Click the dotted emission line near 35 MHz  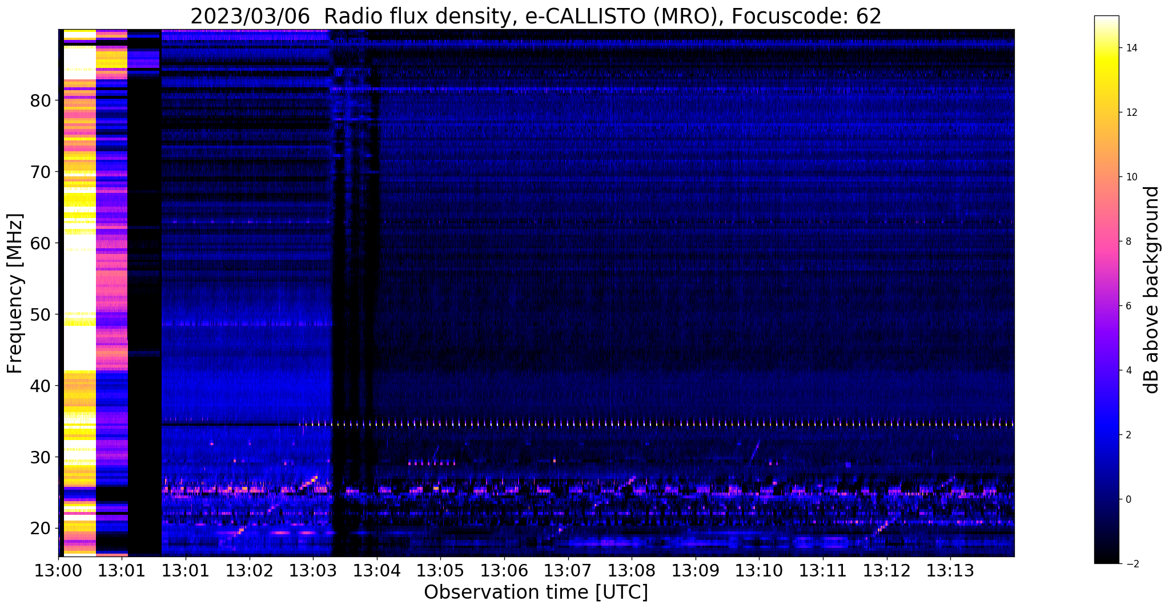(657, 424)
